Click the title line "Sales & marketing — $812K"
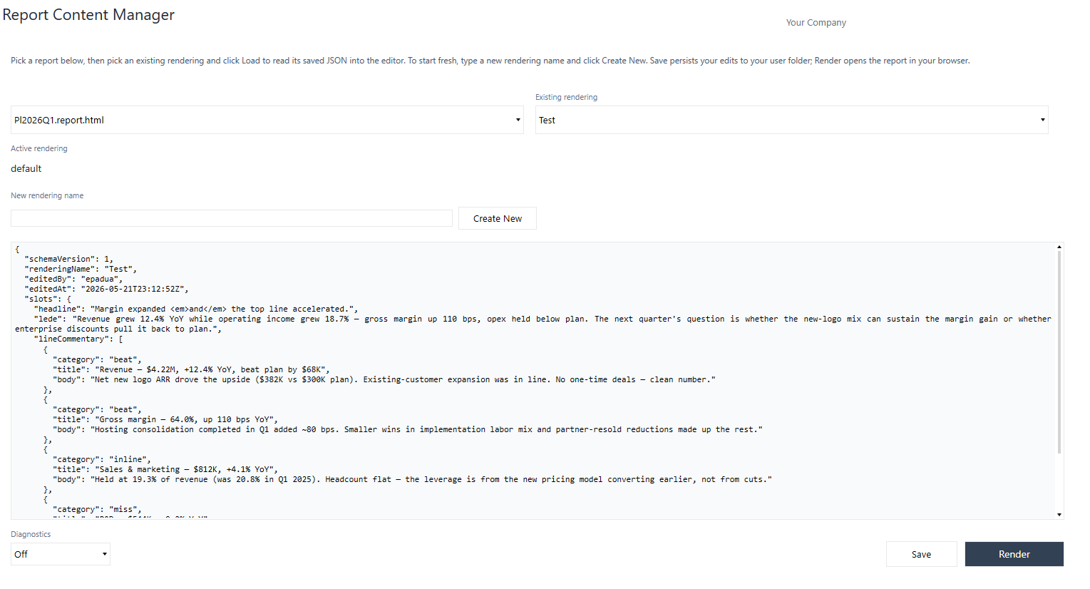1090x589 pixels. point(165,469)
